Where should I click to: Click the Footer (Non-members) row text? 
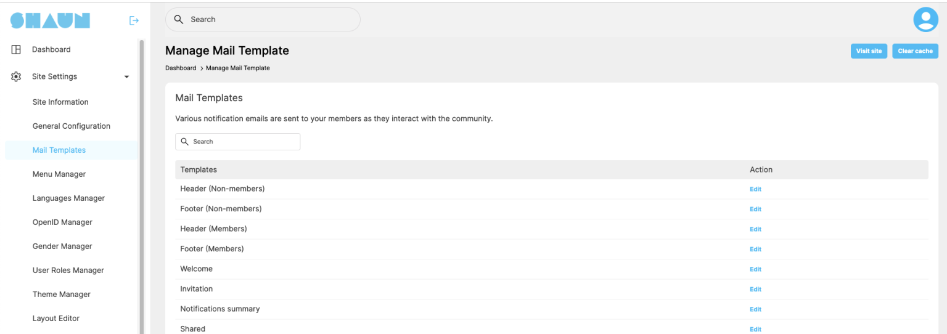click(221, 209)
